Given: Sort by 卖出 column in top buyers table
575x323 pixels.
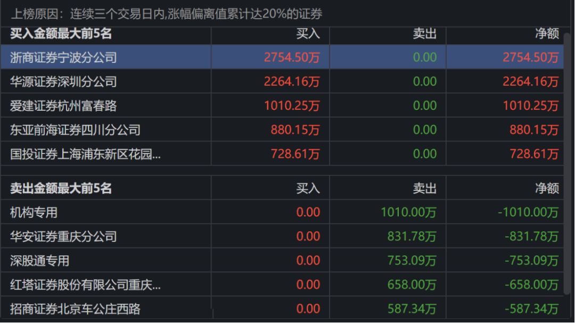Looking at the screenshot, I should tap(425, 34).
